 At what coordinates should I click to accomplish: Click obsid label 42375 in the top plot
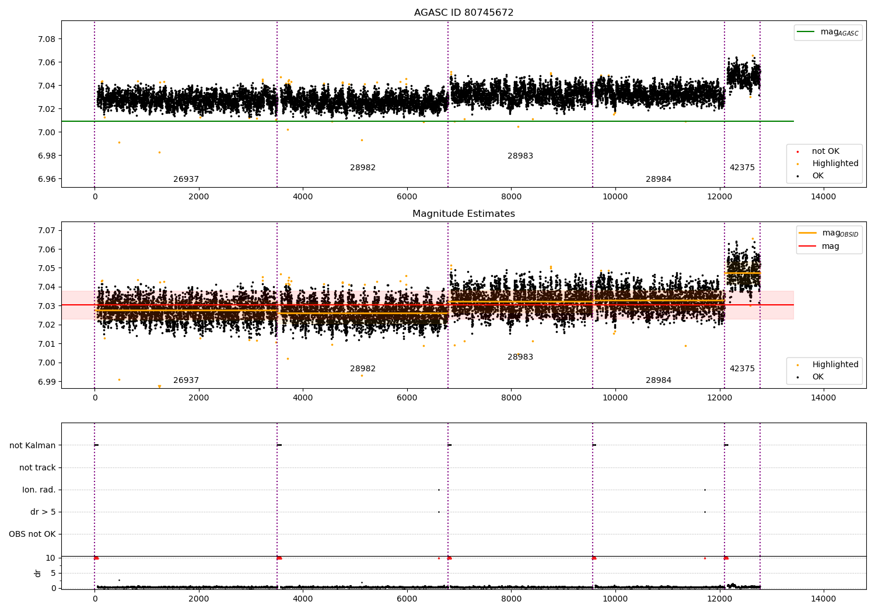pos(742,168)
